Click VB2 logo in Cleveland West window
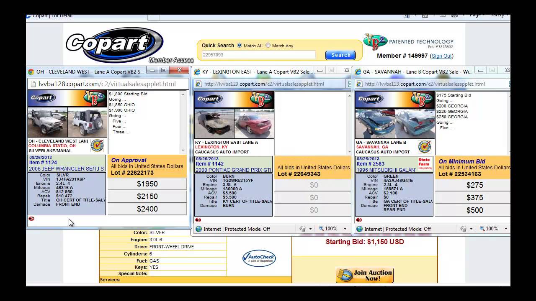Screen dimensions: 536x301 click(94, 98)
